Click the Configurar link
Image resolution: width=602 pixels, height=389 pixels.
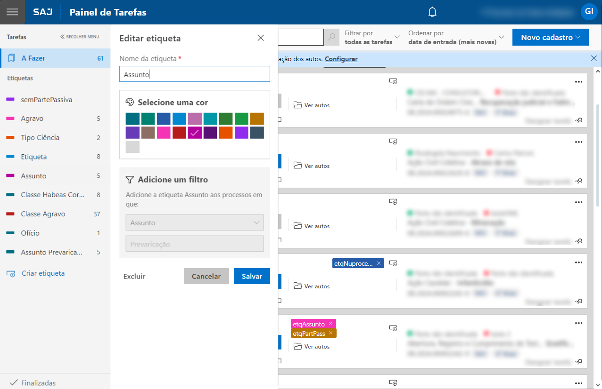tap(341, 59)
